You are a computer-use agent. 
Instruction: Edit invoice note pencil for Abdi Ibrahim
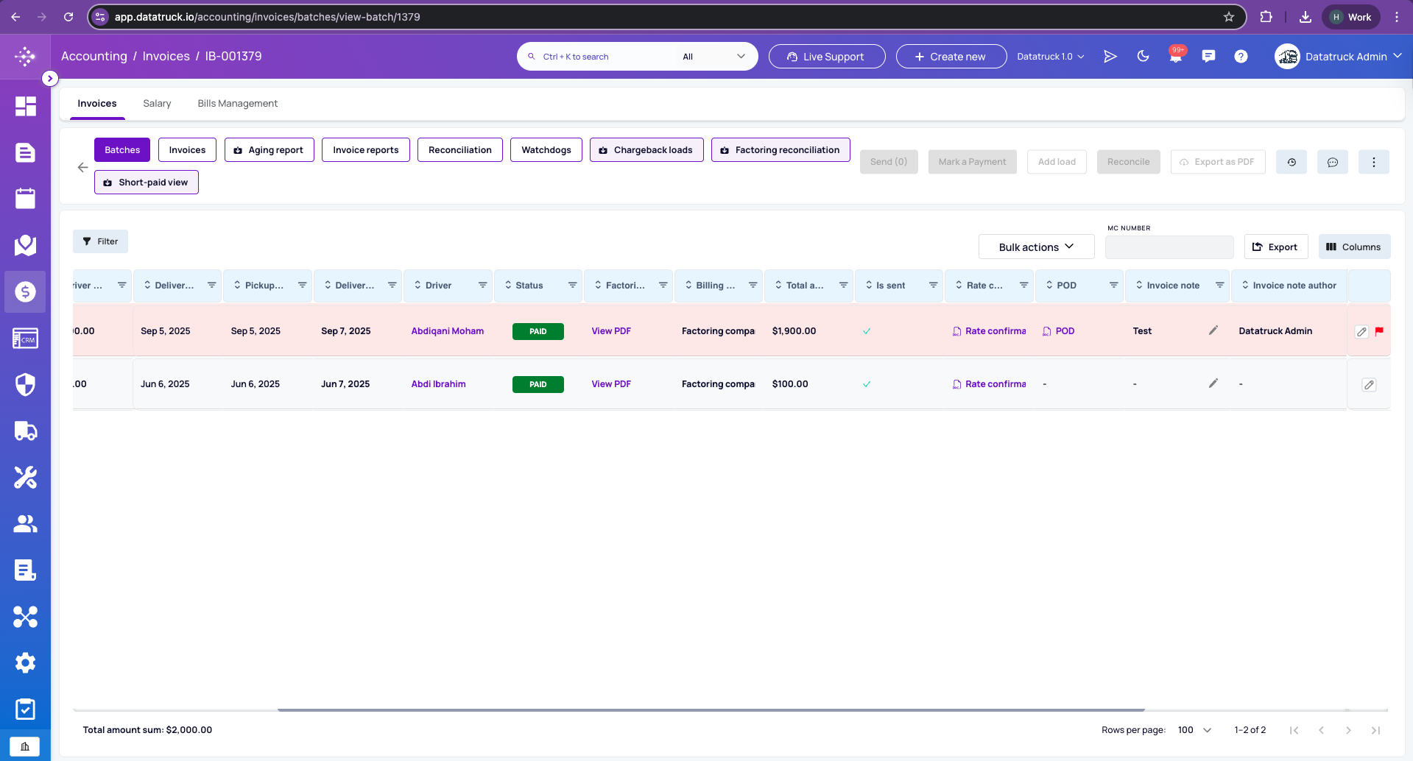(1213, 383)
